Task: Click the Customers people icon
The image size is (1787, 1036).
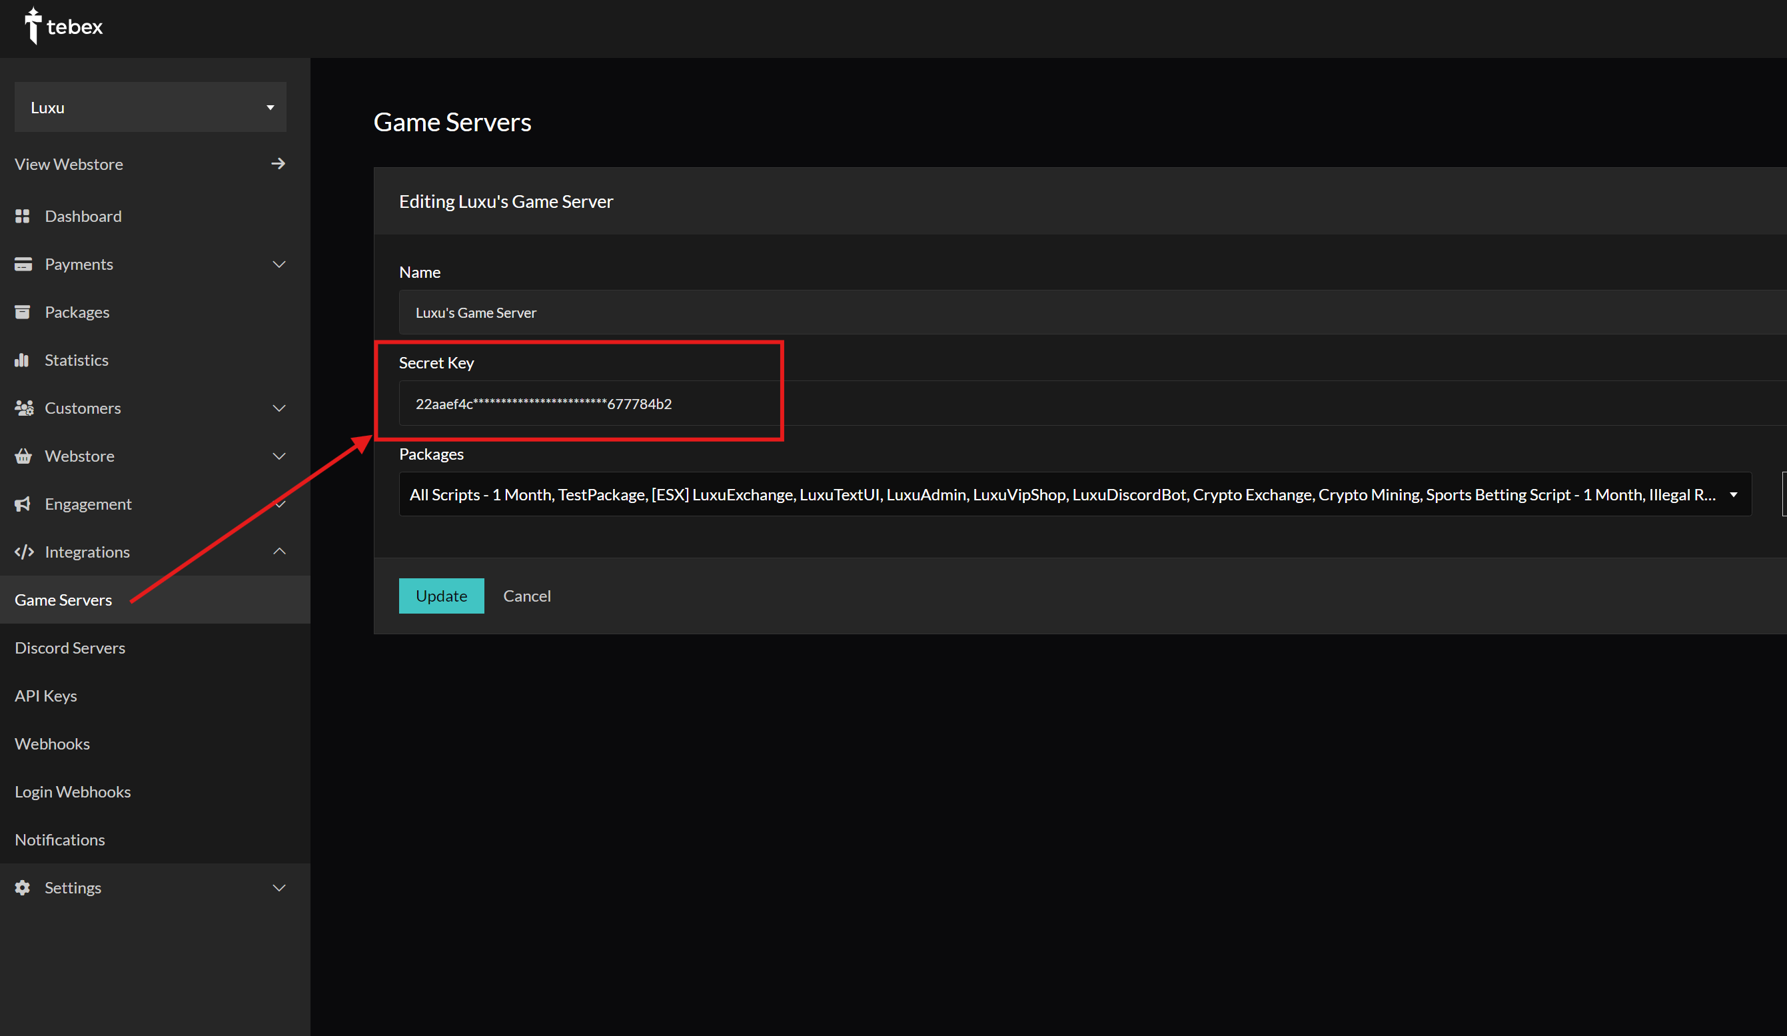Action: click(x=24, y=408)
